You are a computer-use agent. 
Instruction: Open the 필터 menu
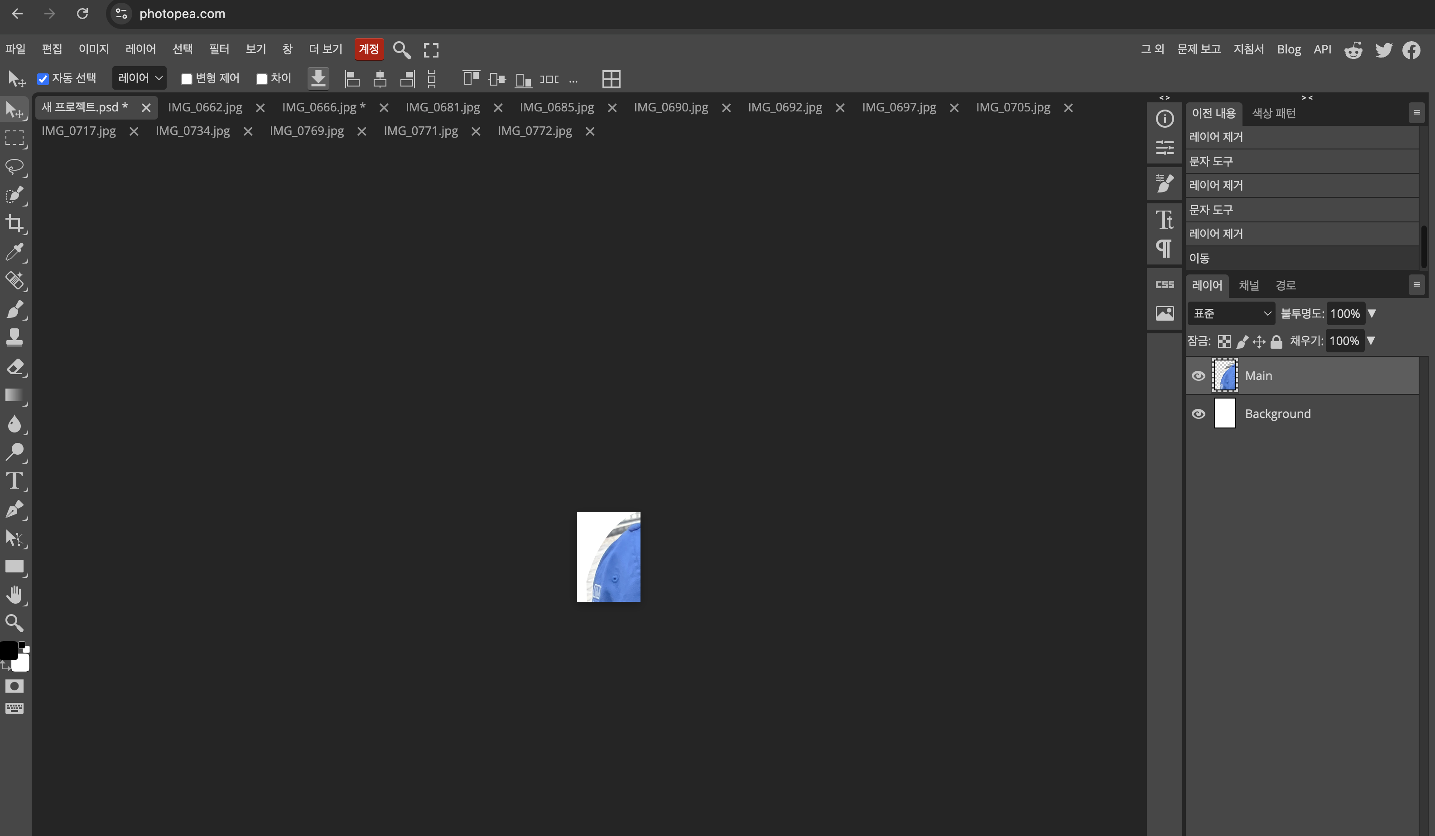[219, 49]
